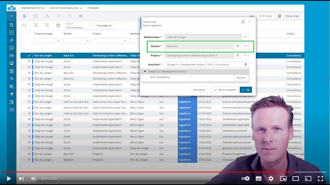
Task: Open the Toevoegen dropdown button
Action: (104, 25)
